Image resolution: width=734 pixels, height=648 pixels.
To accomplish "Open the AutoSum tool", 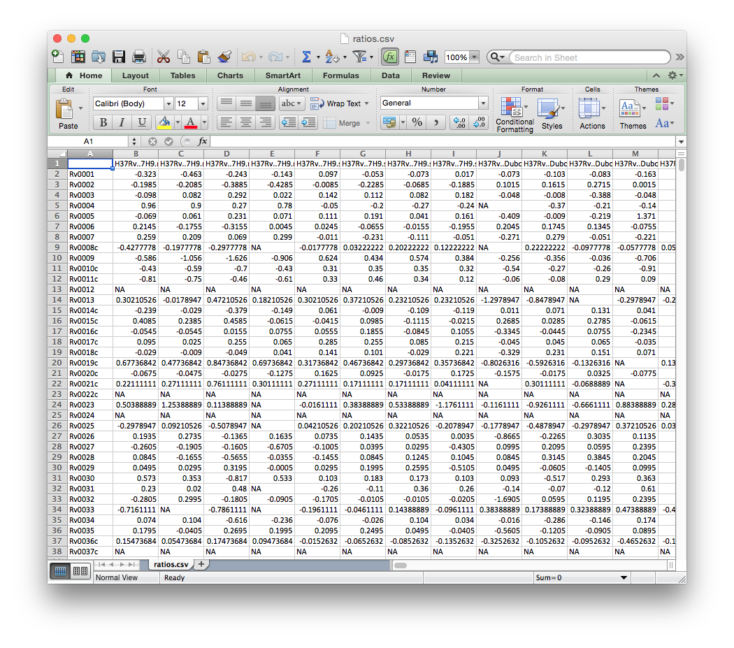I will 305,57.
